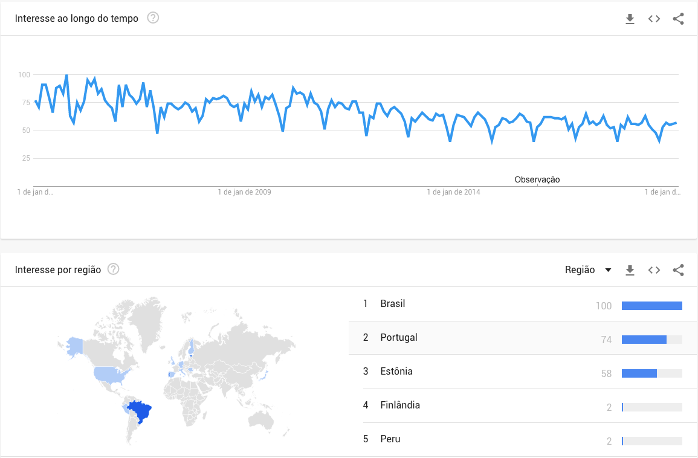Click the dropdown arrow beside Região
This screenshot has height=458, width=698.
coord(608,270)
